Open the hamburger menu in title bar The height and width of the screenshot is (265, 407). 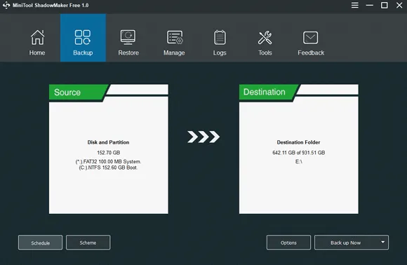(355, 5)
